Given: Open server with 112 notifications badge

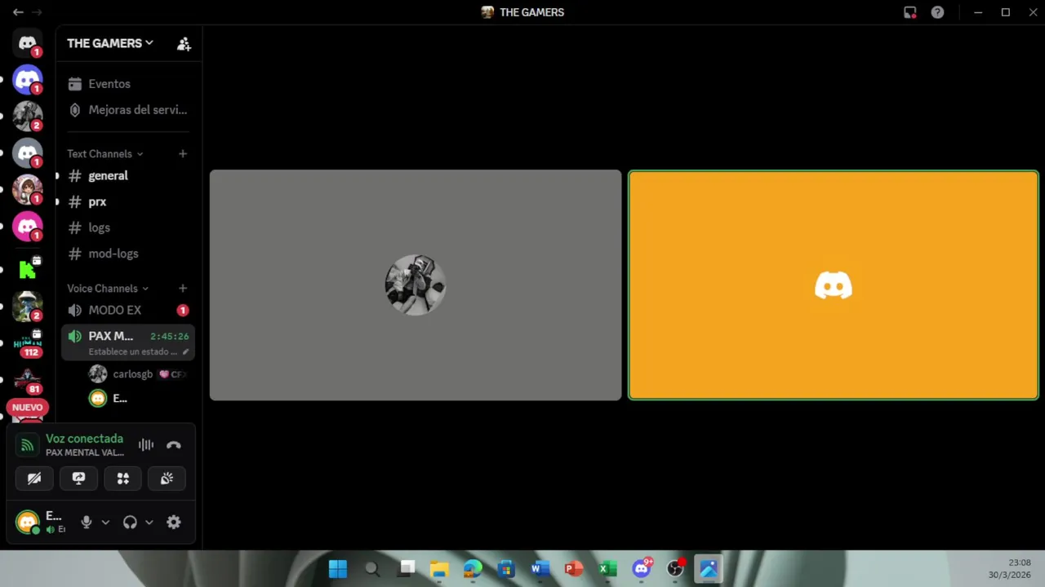Looking at the screenshot, I should pyautogui.click(x=28, y=343).
